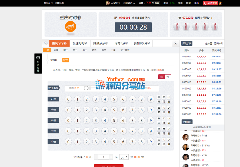This screenshot has height=167, width=240.
Task: Click the multiplier input field
Action: coord(104,157)
